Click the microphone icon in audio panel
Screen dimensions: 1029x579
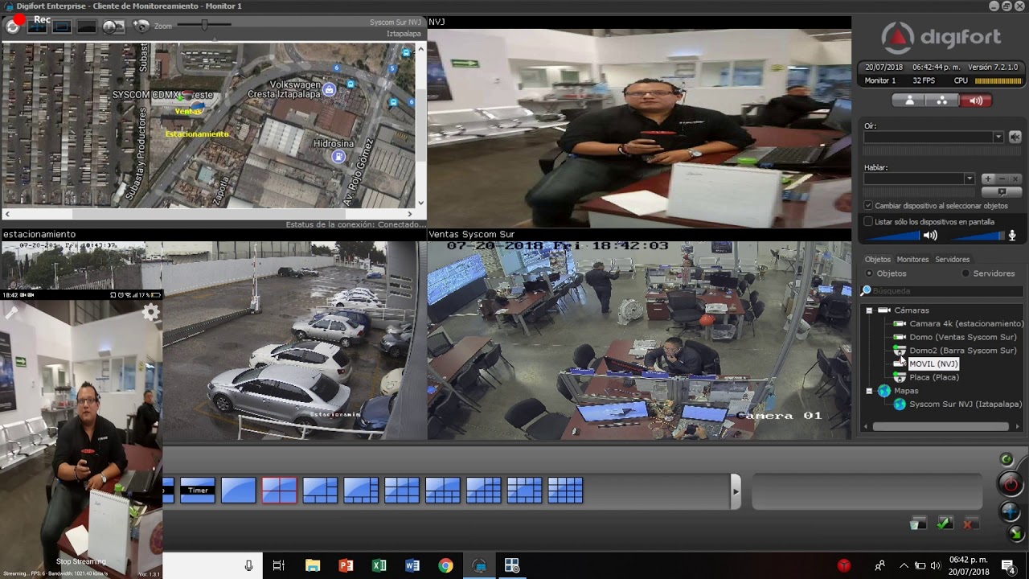1012,236
